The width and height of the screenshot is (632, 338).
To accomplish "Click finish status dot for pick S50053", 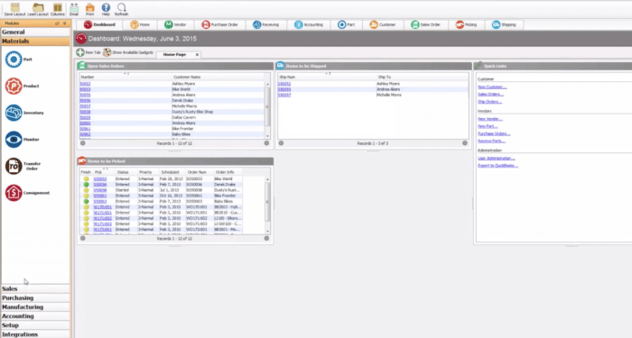I will 87,178.
